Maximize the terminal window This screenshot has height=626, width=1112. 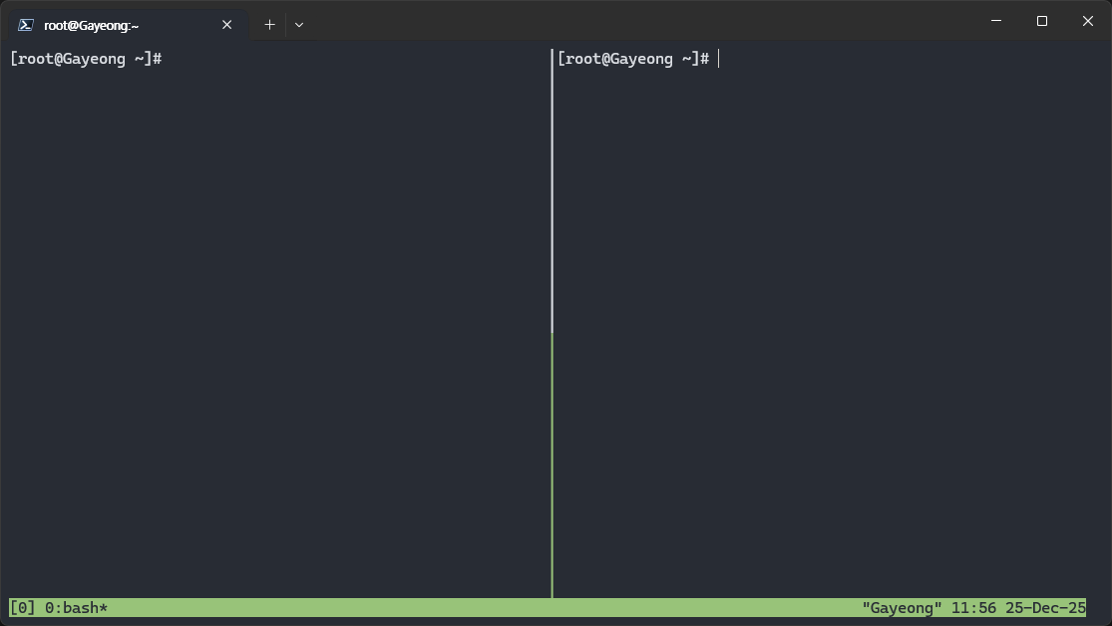[x=1041, y=21]
